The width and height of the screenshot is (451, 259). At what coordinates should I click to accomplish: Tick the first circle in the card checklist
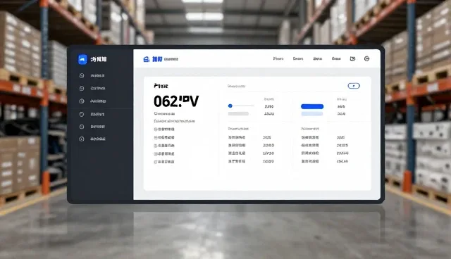pos(156,129)
